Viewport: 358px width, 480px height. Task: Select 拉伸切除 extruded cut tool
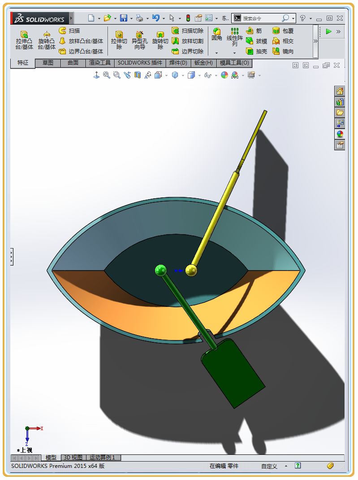click(119, 40)
